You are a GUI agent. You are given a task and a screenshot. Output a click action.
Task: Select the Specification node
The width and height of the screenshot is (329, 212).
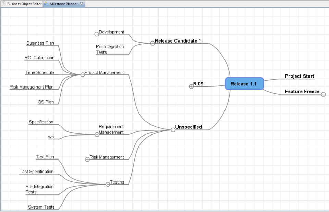41,122
